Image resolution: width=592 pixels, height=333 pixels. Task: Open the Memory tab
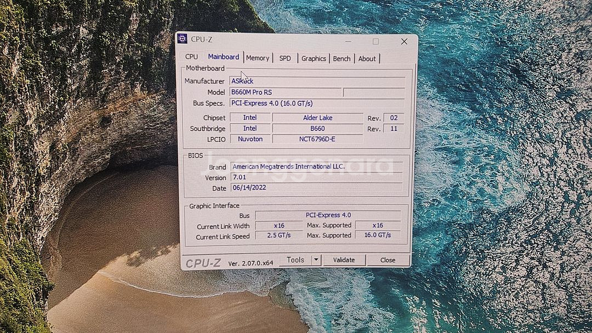(258, 58)
